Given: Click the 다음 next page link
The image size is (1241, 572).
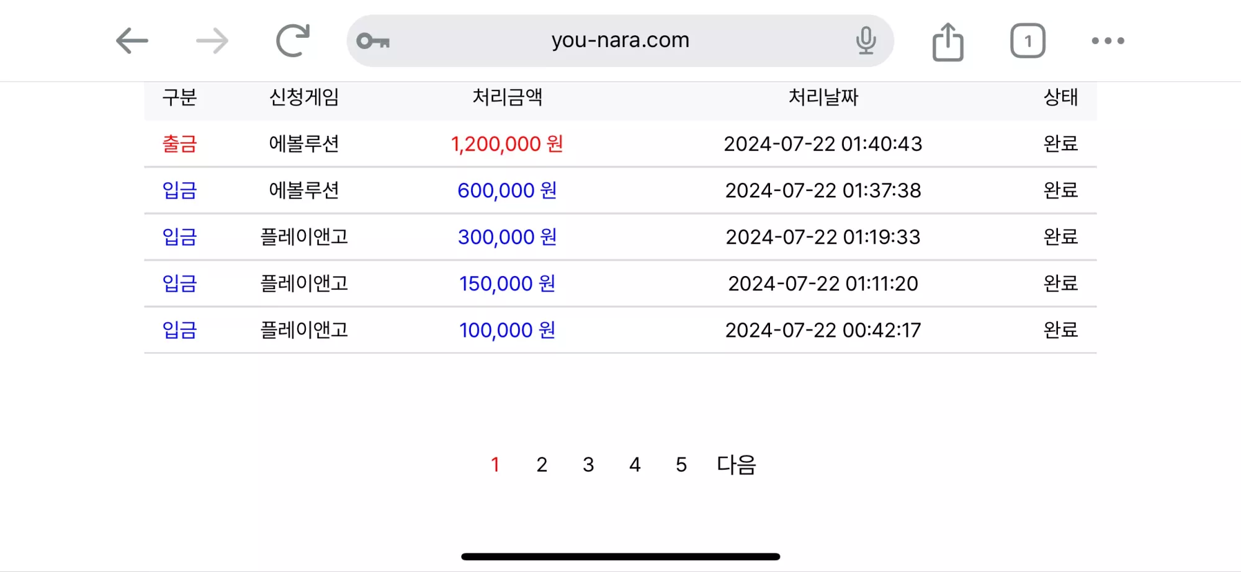Looking at the screenshot, I should tap(737, 465).
